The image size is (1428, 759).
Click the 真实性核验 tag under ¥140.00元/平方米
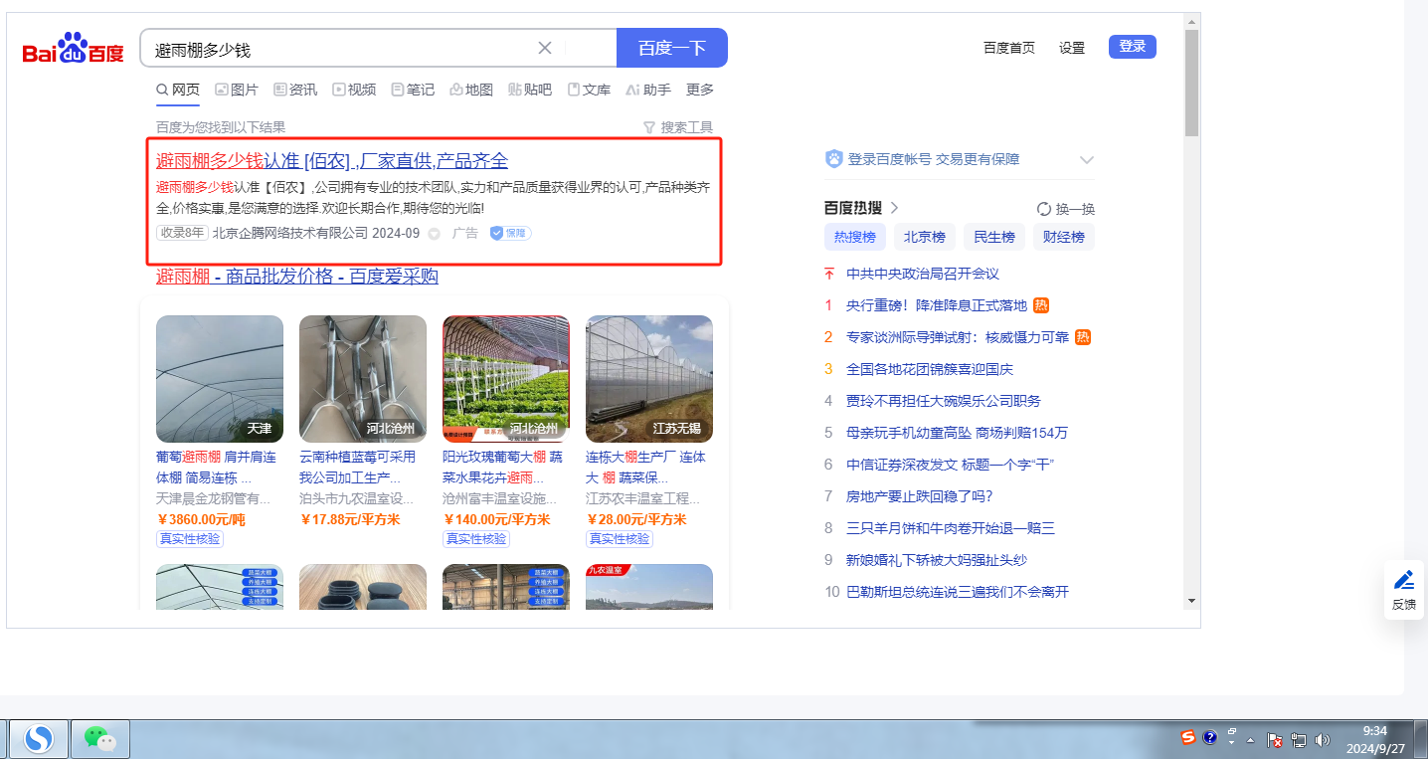(x=476, y=539)
